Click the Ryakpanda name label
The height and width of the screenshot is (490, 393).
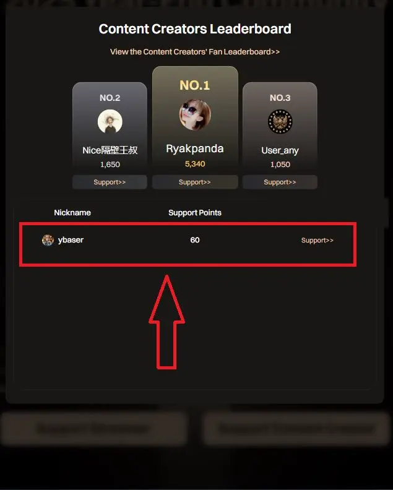point(195,148)
